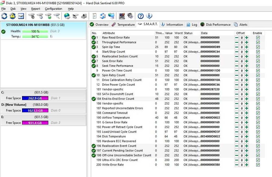This screenshot has width=272, height=177.
Task: Sort by the Attribute column header
Action: pos(128,33)
